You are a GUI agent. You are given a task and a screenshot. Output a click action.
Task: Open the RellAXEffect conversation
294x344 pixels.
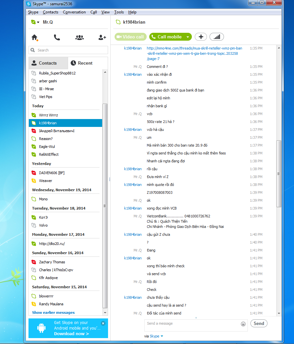click(x=65, y=154)
